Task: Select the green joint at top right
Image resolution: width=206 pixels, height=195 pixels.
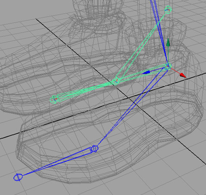Action: click(168, 9)
